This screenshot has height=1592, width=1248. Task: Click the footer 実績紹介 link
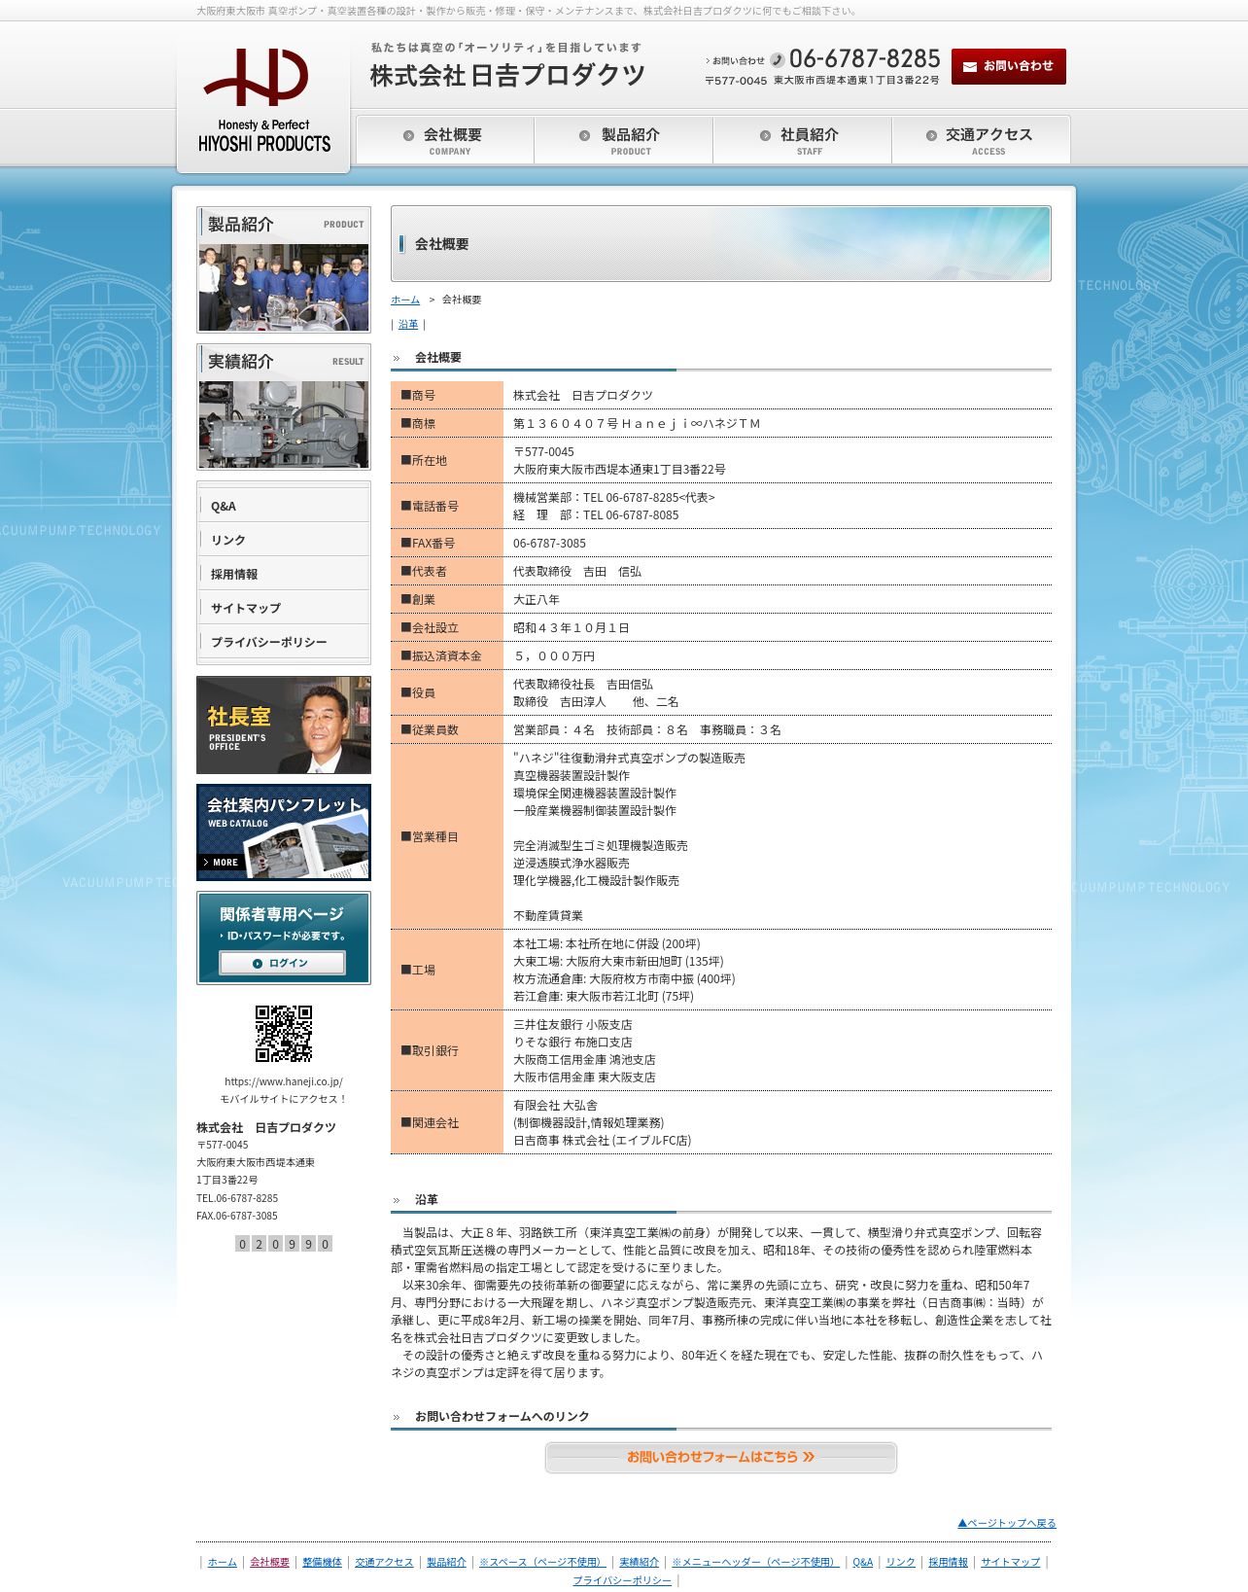639,1562
